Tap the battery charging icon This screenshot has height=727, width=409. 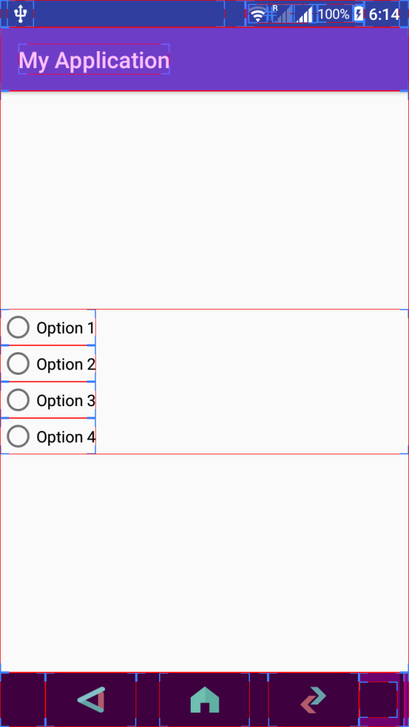(x=359, y=14)
